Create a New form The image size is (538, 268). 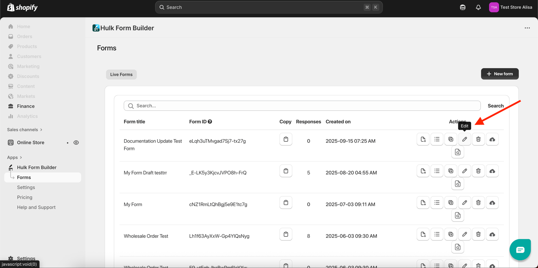tap(499, 74)
